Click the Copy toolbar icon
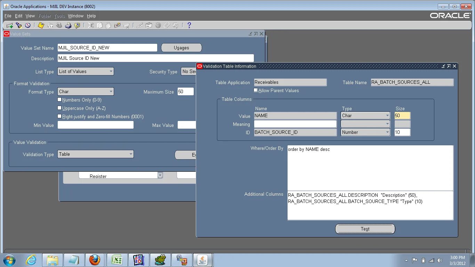The image size is (475, 267). coord(100,25)
